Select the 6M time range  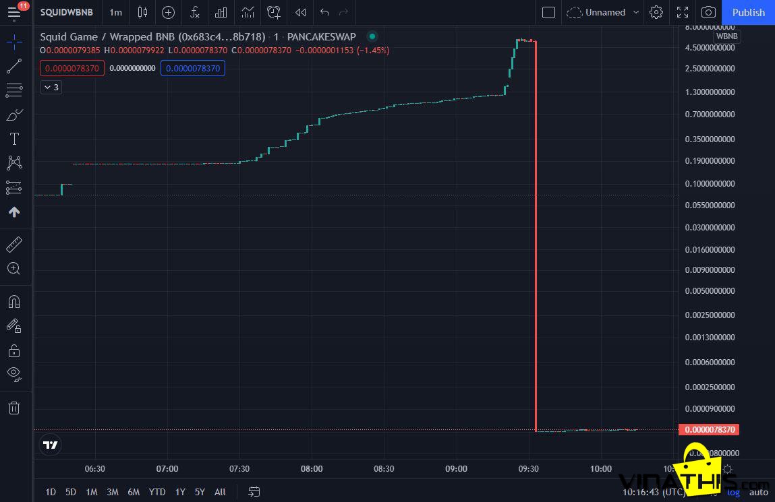(x=134, y=492)
